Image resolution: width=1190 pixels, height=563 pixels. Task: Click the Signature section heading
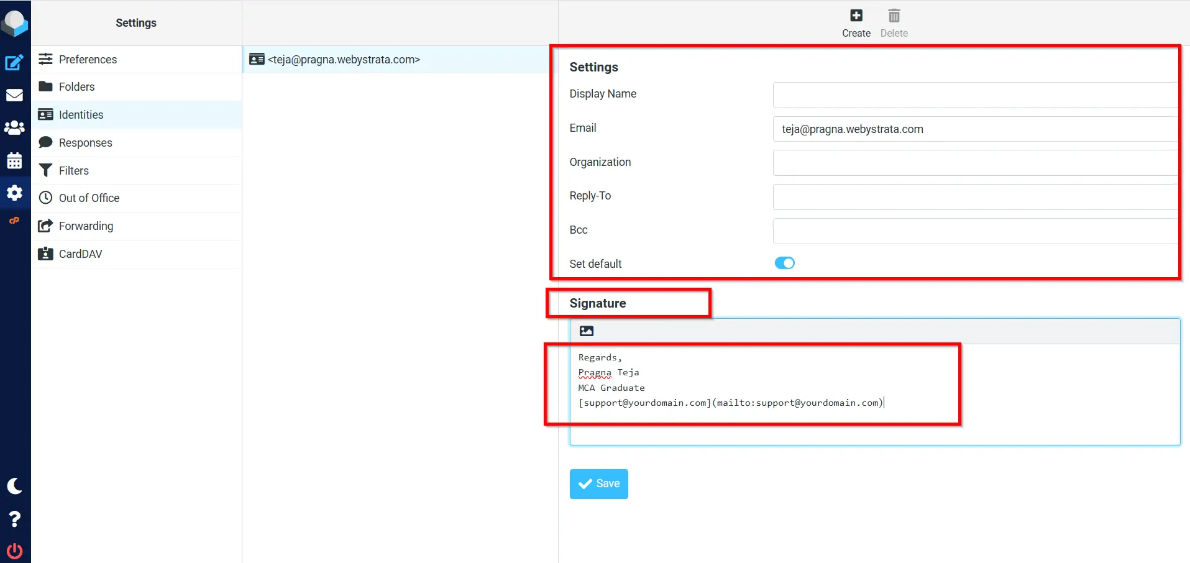[598, 303]
